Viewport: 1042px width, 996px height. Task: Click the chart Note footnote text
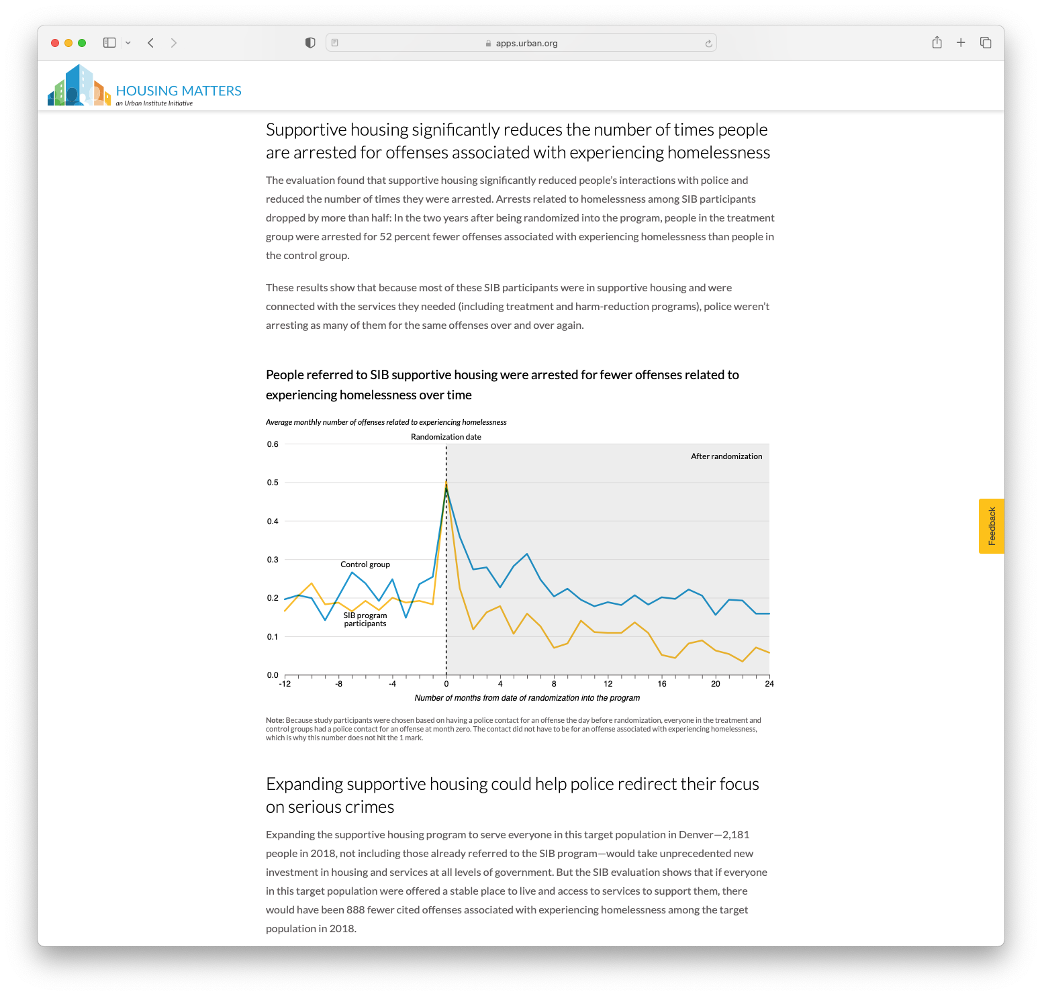514,729
